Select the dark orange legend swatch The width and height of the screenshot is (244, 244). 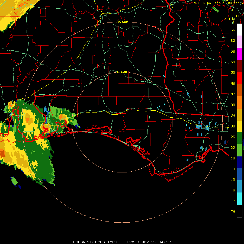239,90
